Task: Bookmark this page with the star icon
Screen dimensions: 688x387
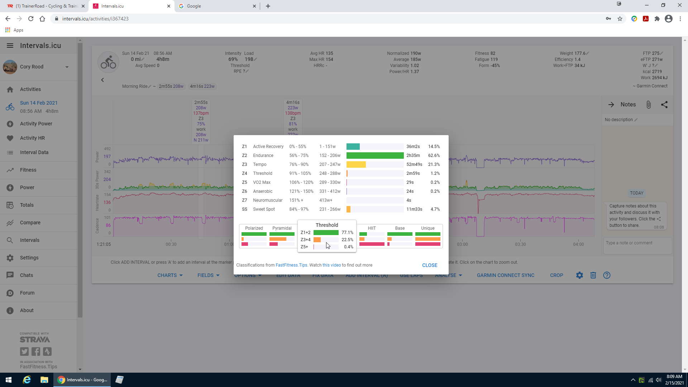Action: pos(620,19)
